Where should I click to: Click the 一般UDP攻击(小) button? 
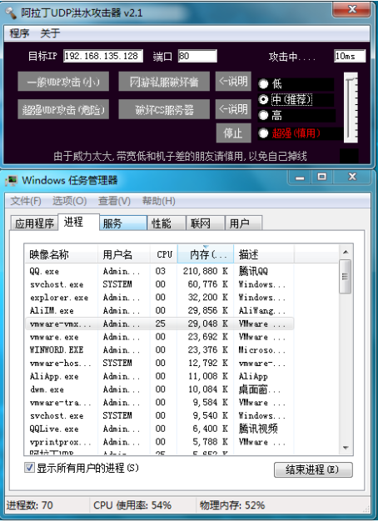click(63, 82)
